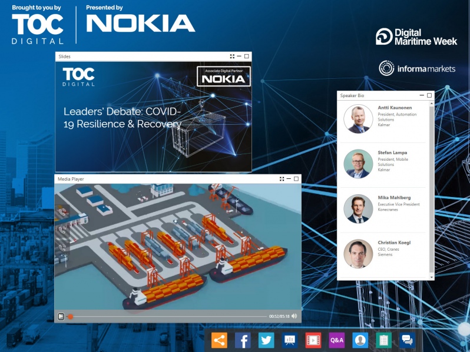Open Antti Kaunonen's name link

click(395, 108)
